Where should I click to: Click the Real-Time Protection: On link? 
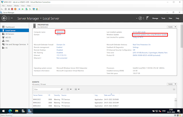click(142, 45)
